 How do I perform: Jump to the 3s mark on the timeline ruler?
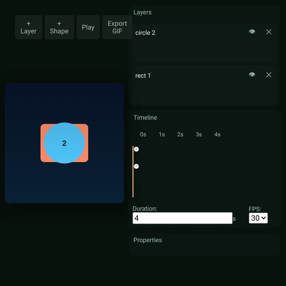199,134
